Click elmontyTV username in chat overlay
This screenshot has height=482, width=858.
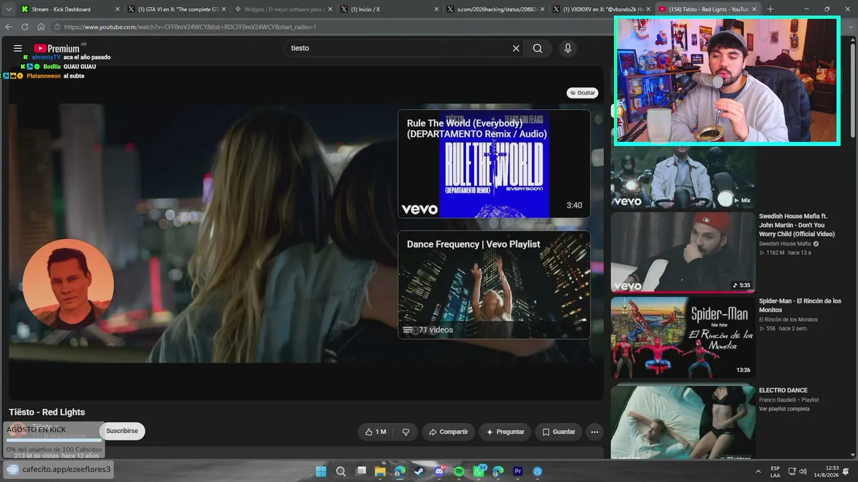point(46,58)
